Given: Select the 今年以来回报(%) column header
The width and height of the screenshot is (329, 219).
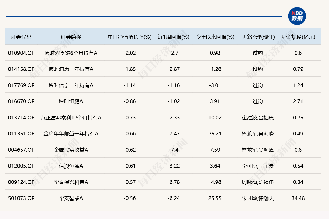Looking at the screenshot, I should pyautogui.click(x=215, y=37).
